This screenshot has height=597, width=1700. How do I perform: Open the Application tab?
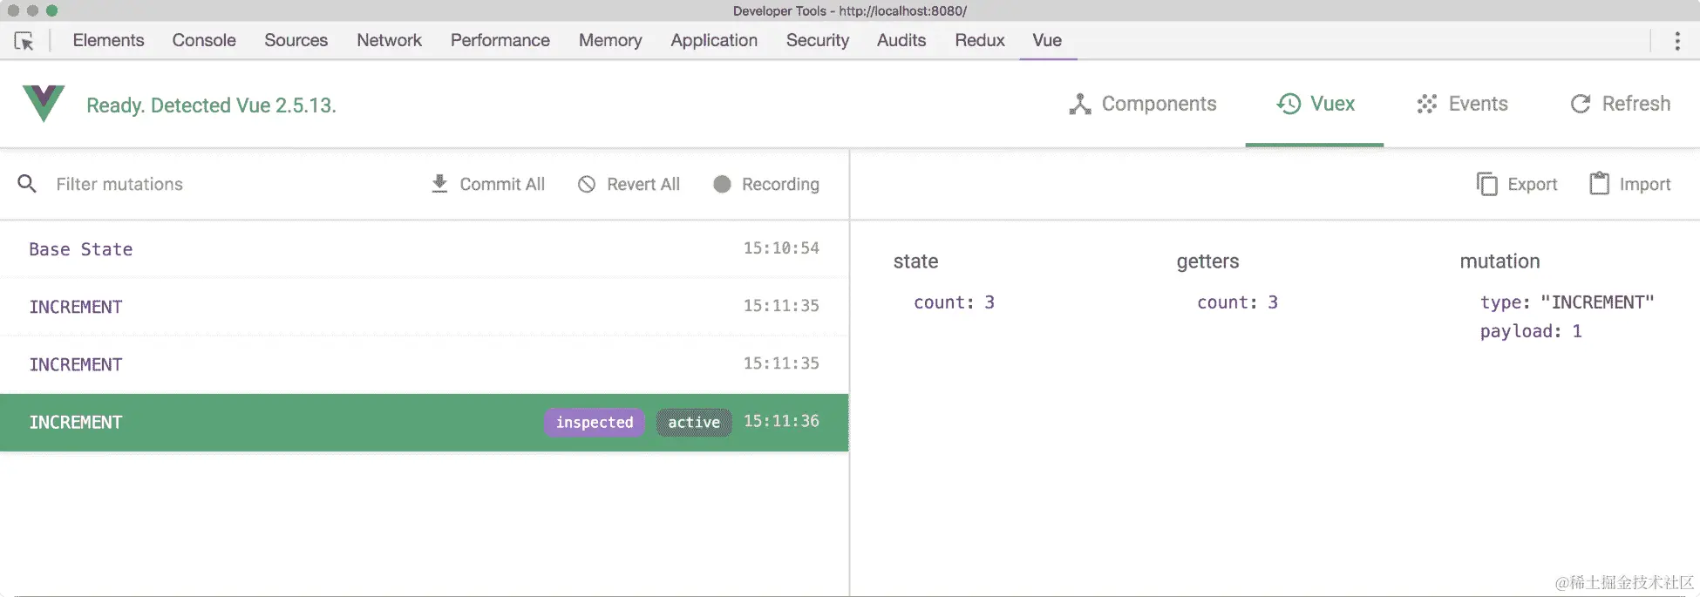(x=714, y=40)
